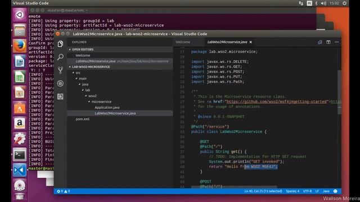Close the LabWso2Microservice.java tab
Image resolution: width=360 pixels, height=202 pixels.
(251, 42)
